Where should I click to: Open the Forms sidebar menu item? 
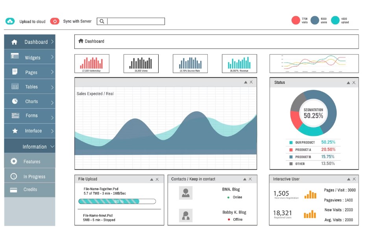click(31, 116)
